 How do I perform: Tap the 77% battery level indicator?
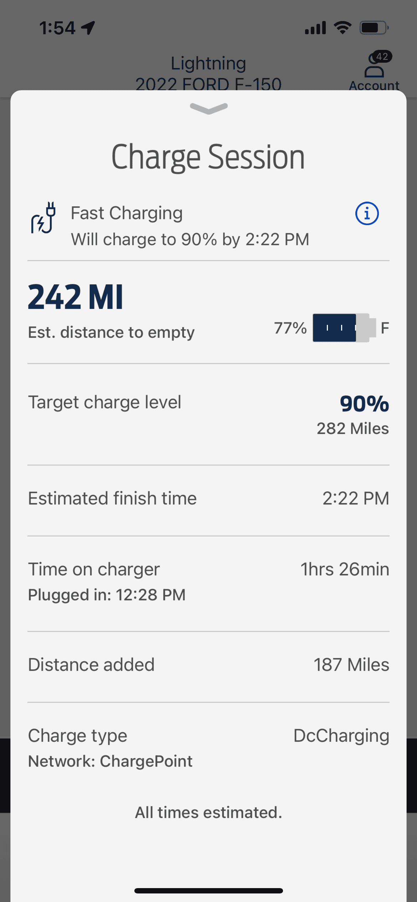344,328
